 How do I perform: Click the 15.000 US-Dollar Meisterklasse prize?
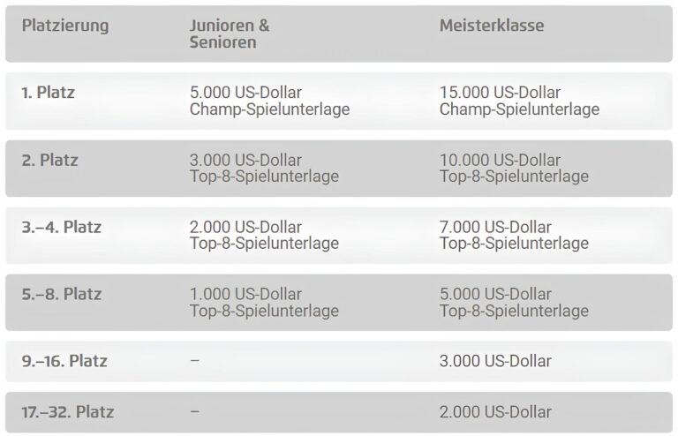point(500,93)
